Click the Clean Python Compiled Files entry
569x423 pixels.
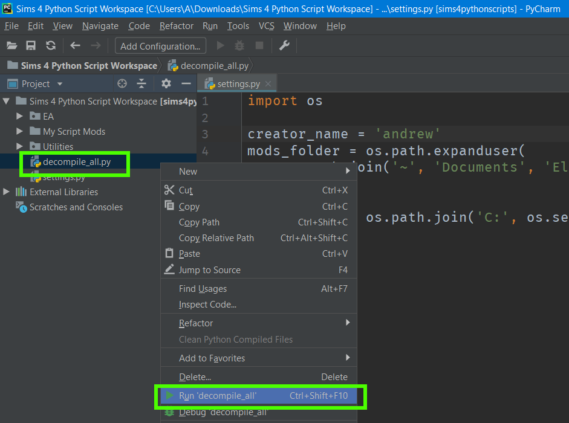click(x=259, y=339)
